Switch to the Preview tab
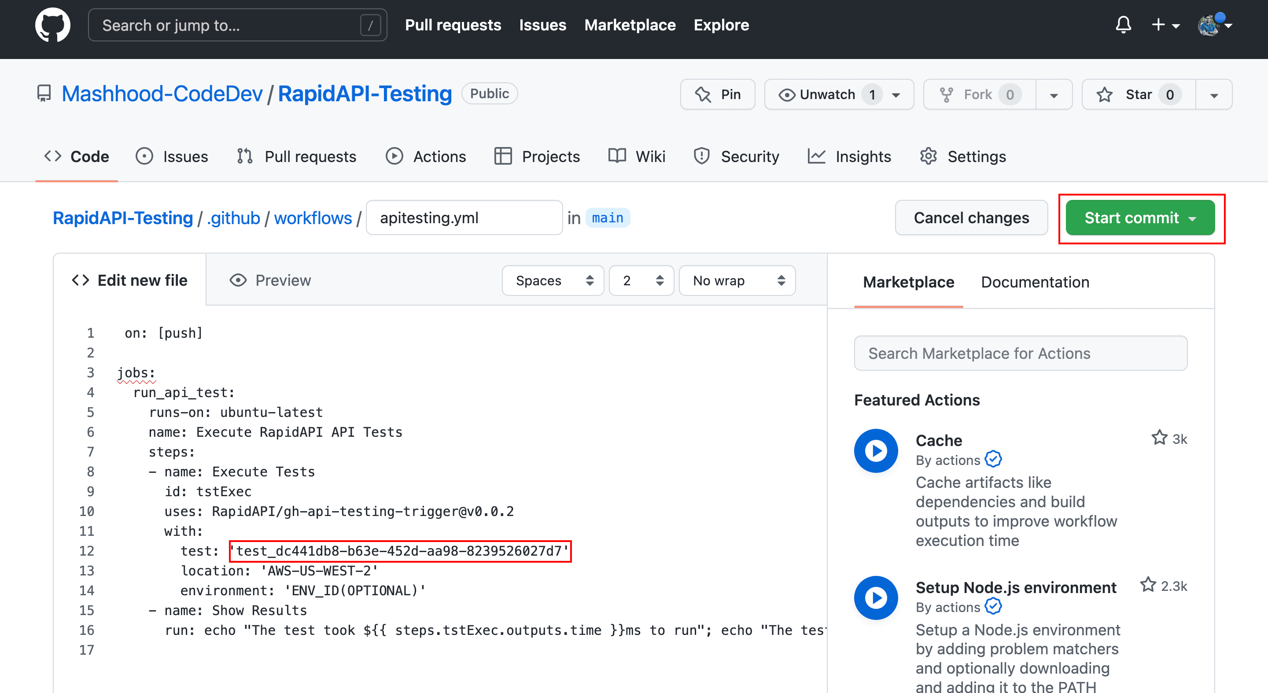 click(270, 280)
